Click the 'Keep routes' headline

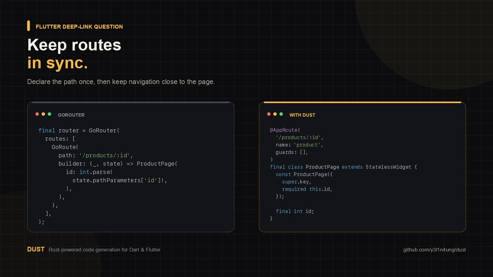point(74,45)
